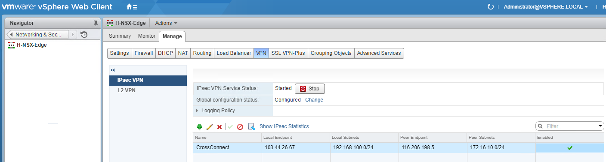Sort by Name column header
Image resolution: width=606 pixels, height=162 pixels.
tap(227, 138)
